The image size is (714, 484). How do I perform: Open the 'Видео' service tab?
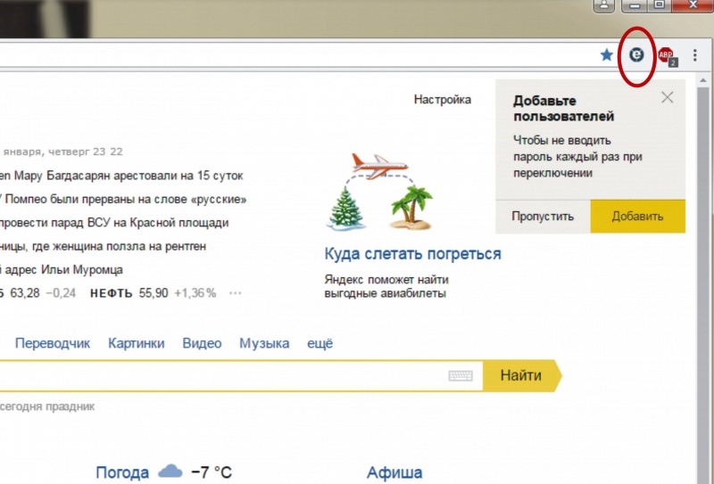pos(202,343)
